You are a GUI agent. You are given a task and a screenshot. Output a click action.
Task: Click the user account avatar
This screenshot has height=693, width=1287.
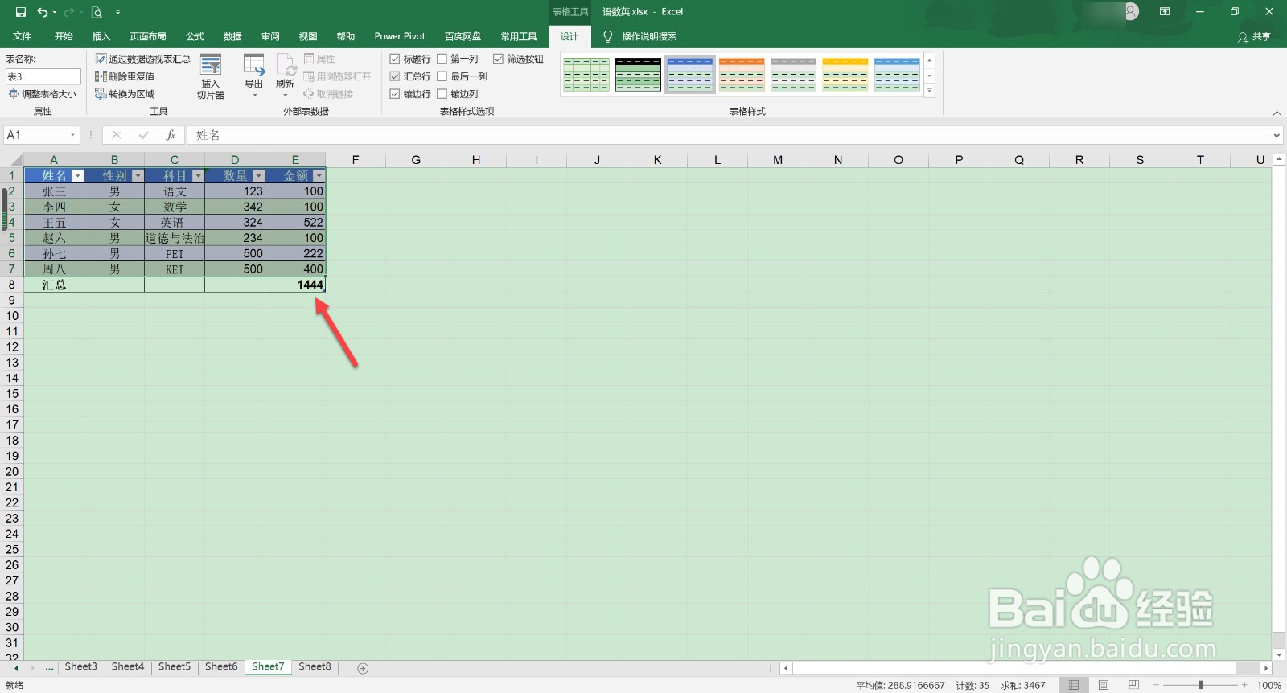tap(1131, 12)
